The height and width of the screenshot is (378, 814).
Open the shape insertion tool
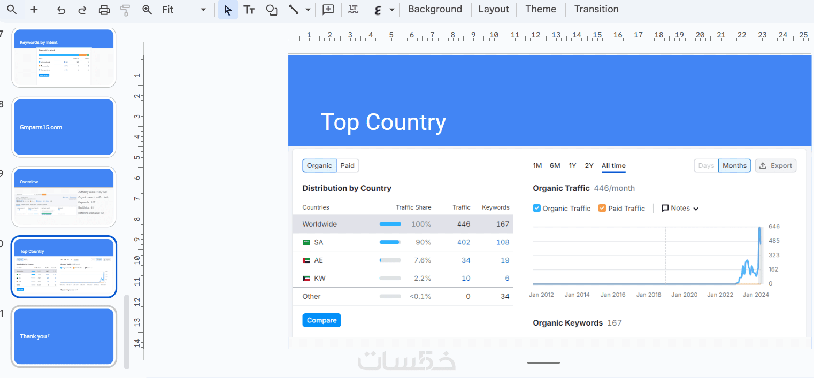tap(272, 10)
